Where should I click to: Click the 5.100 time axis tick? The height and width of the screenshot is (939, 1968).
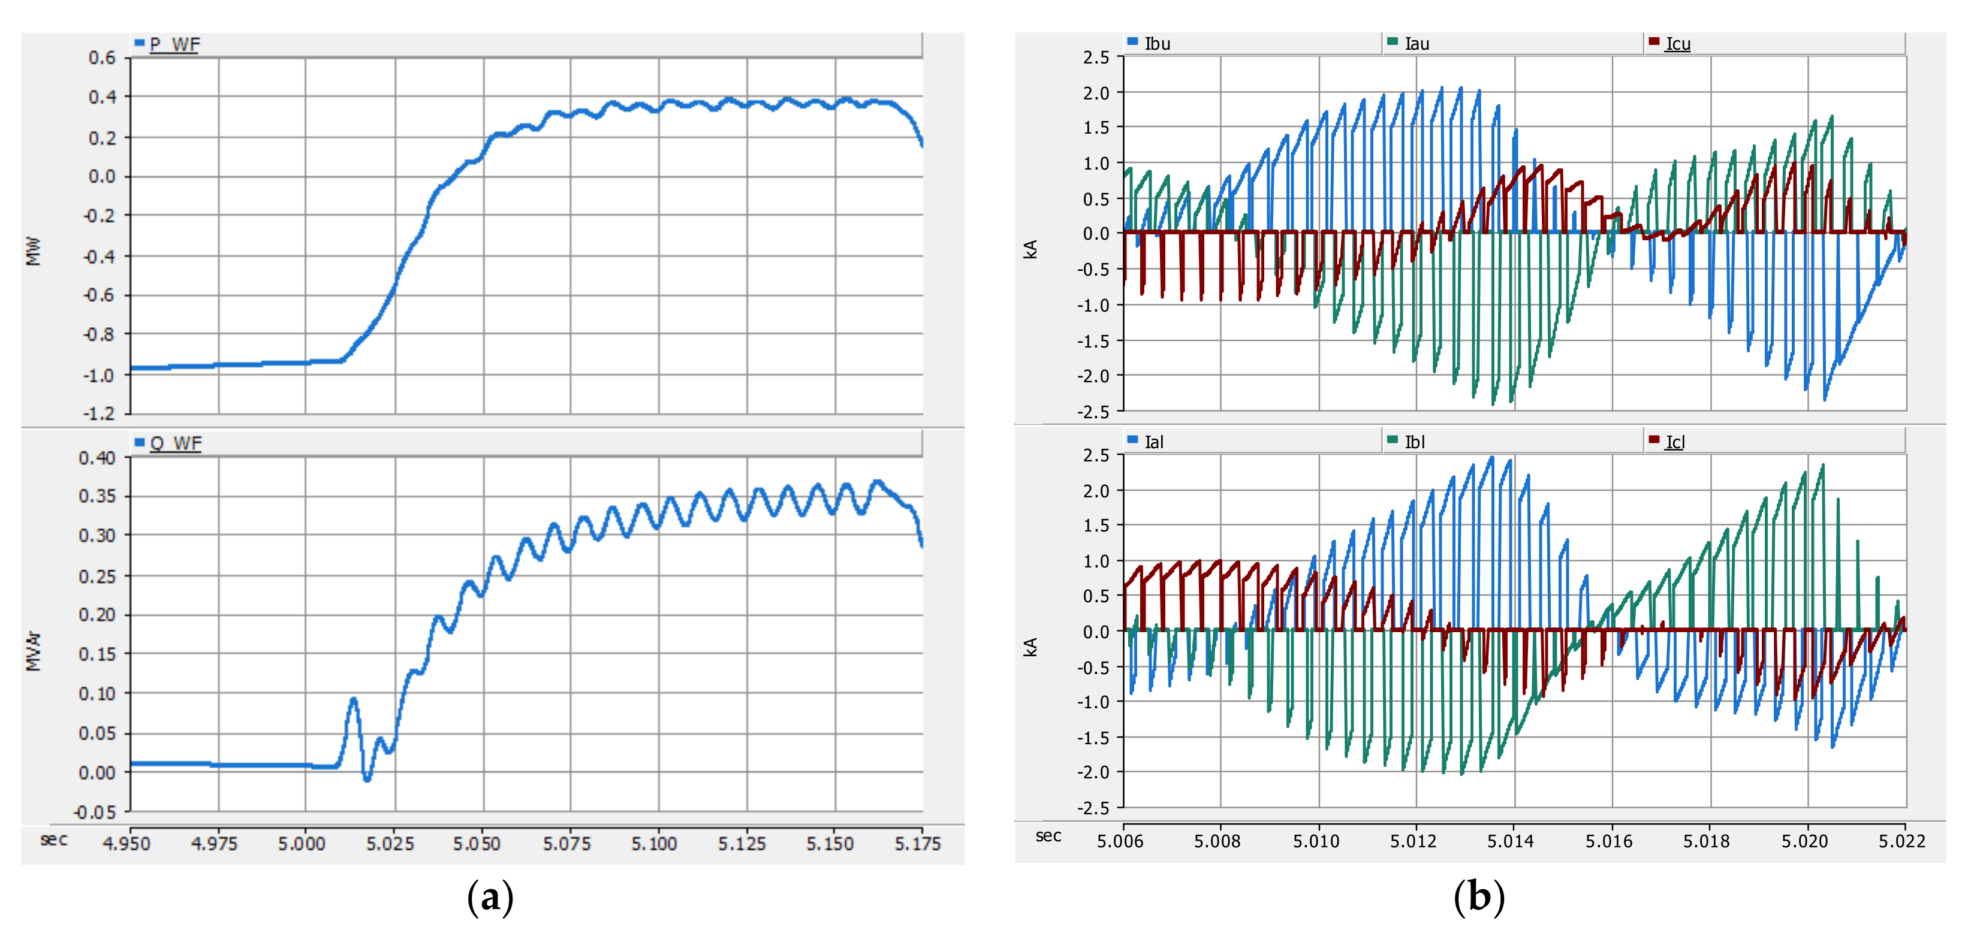click(x=654, y=844)
